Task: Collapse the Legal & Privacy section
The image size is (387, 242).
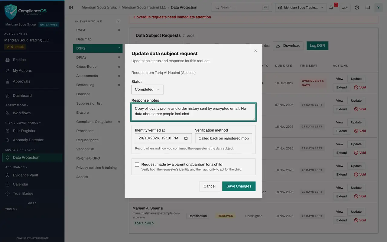Action: (21, 149)
